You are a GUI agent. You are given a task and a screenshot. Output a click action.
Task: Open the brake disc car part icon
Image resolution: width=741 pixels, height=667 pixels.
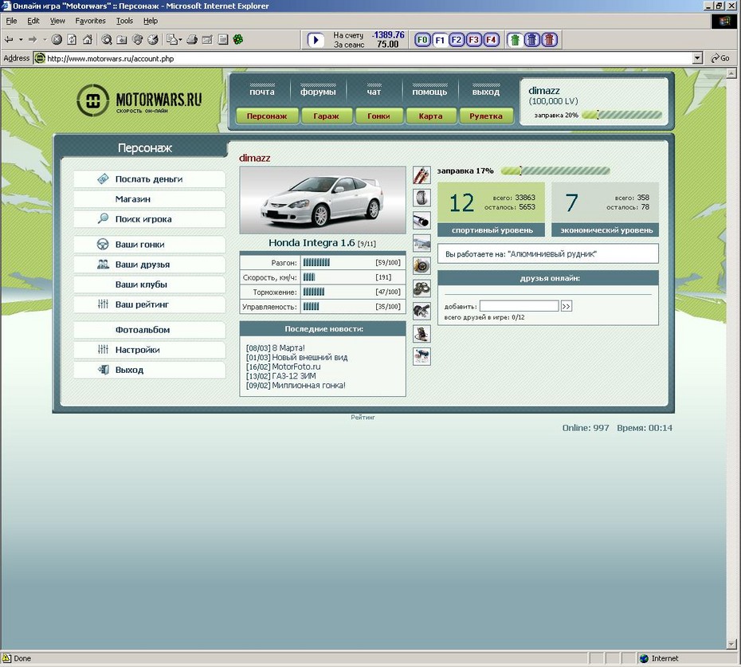pos(421,265)
